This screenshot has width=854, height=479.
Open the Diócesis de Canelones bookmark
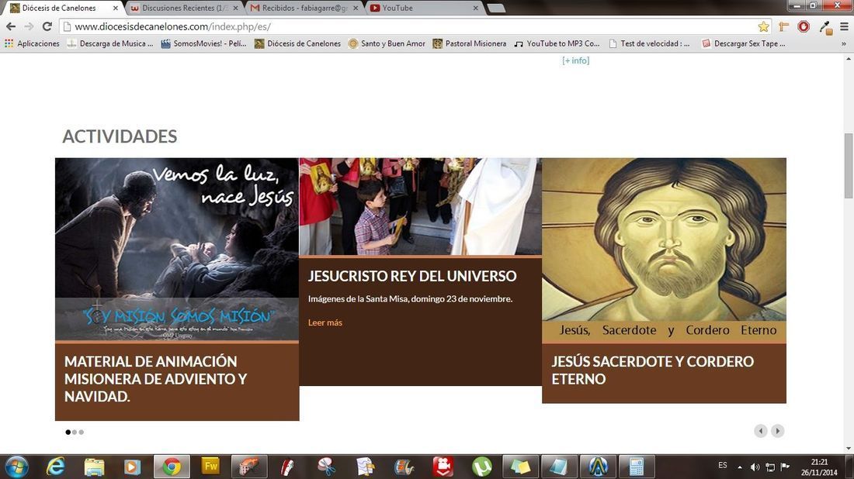click(297, 43)
